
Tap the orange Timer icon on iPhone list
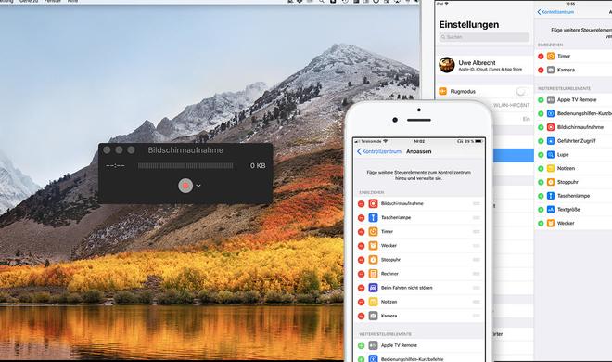coord(373,231)
